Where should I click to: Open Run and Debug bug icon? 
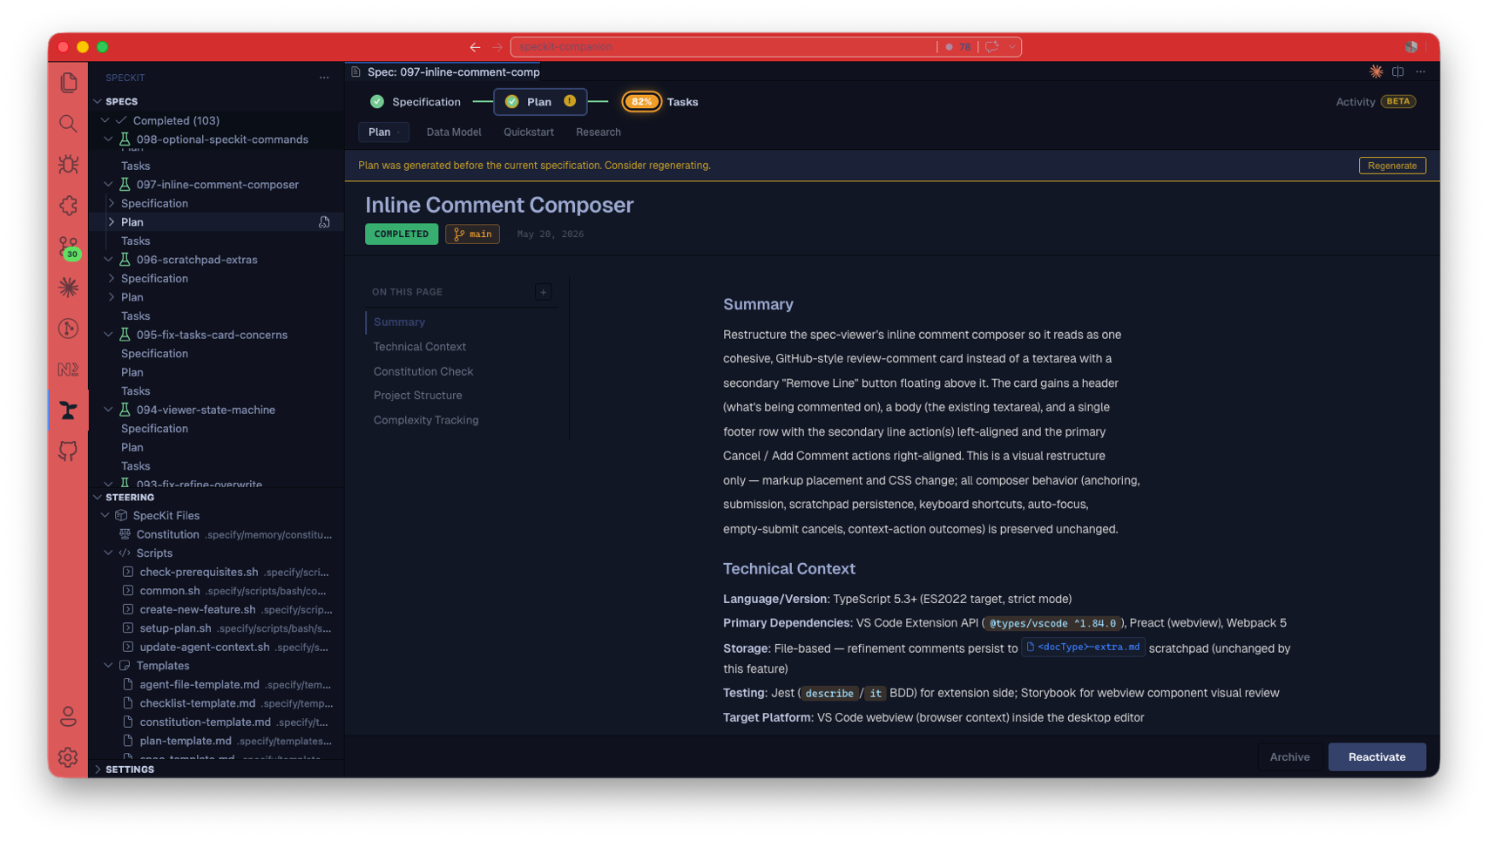pyautogui.click(x=68, y=164)
